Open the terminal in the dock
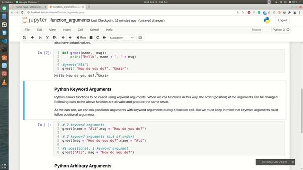Image resolution: width=303 pixels, height=170 pixels. click(x=4, y=49)
